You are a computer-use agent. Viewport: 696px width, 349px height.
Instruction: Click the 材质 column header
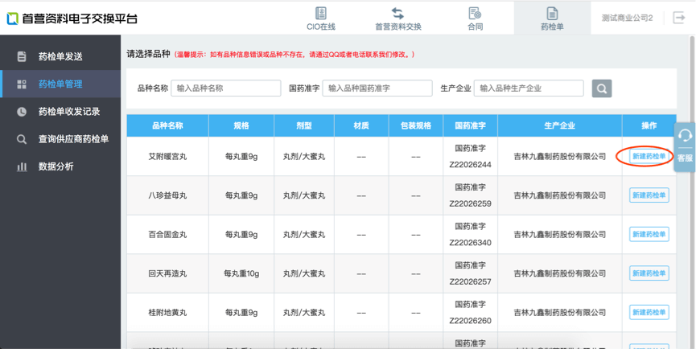click(361, 125)
